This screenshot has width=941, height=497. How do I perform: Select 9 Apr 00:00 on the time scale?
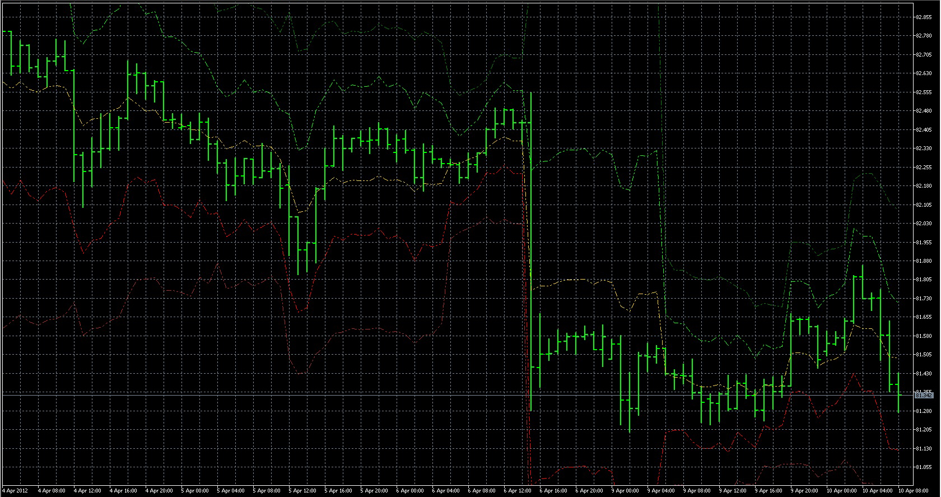tap(625, 491)
